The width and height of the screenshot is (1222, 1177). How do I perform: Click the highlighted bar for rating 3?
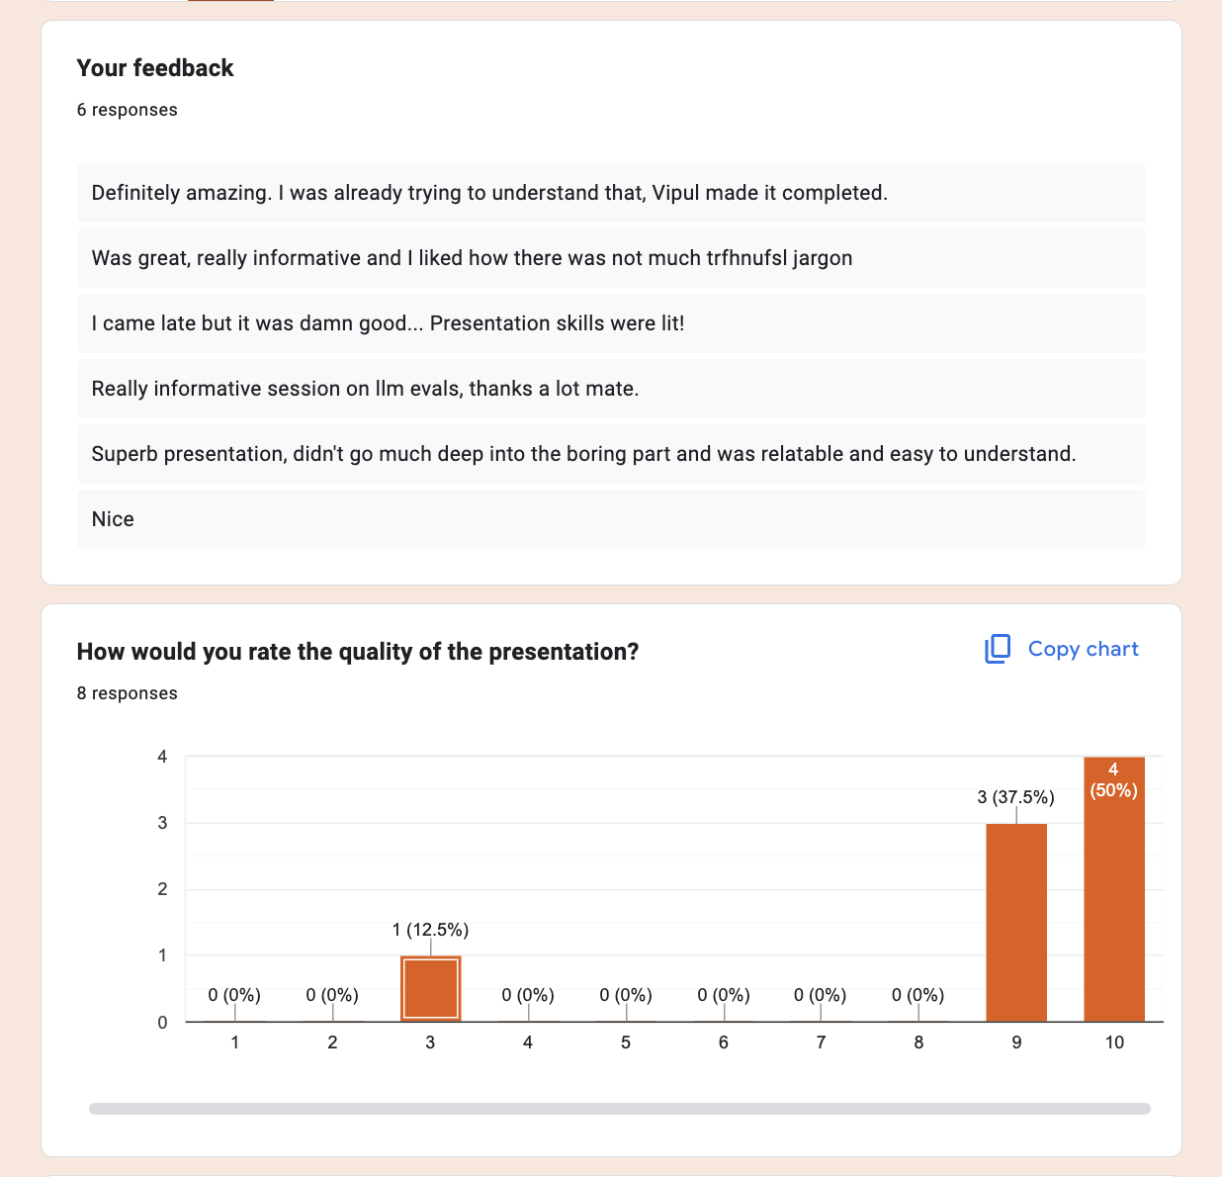tap(430, 988)
